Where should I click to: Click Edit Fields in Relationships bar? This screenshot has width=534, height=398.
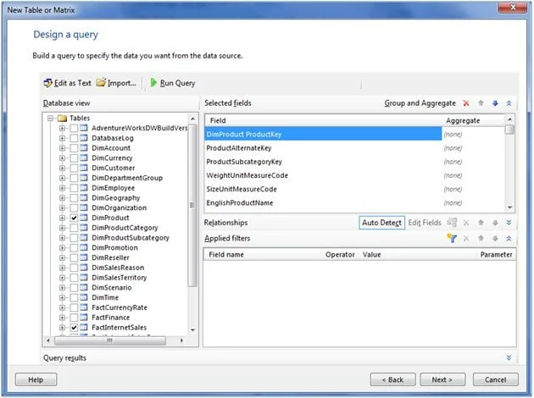tap(425, 223)
